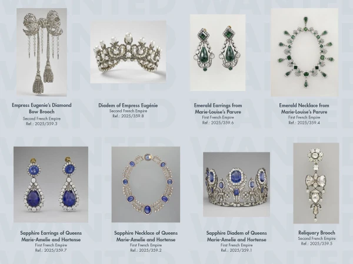Screen dimensions: 353x264
Task: Click the Emerald Necklace photo
Action: coord(305,52)
